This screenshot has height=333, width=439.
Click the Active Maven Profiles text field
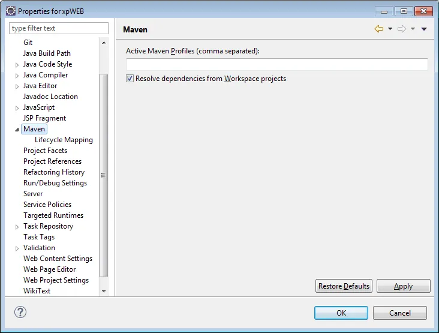pos(277,65)
